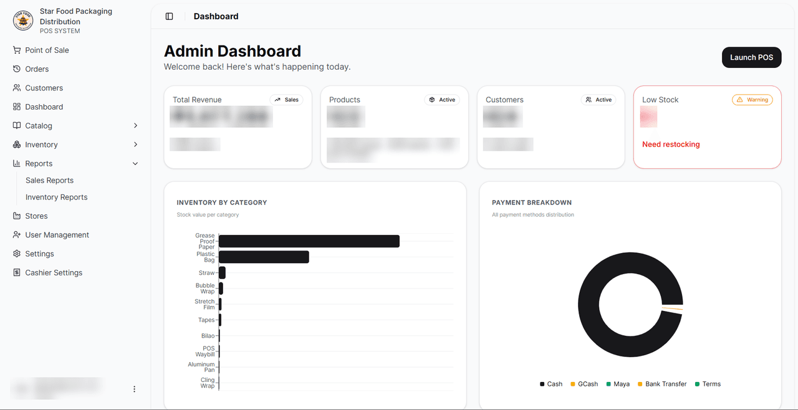The width and height of the screenshot is (798, 410).
Task: Click the Low Stock card title
Action: point(660,100)
